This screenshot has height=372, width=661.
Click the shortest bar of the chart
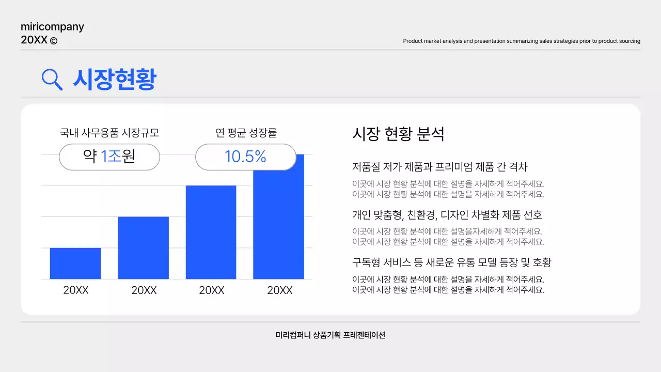[x=75, y=263]
